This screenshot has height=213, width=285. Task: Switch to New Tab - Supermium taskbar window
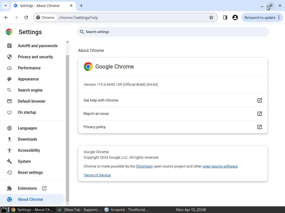pyautogui.click(x=80, y=210)
